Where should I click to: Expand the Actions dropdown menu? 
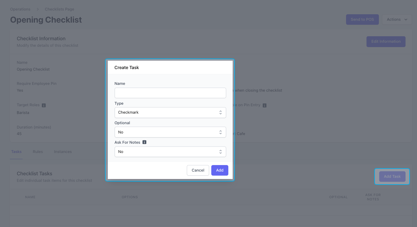[x=397, y=20]
